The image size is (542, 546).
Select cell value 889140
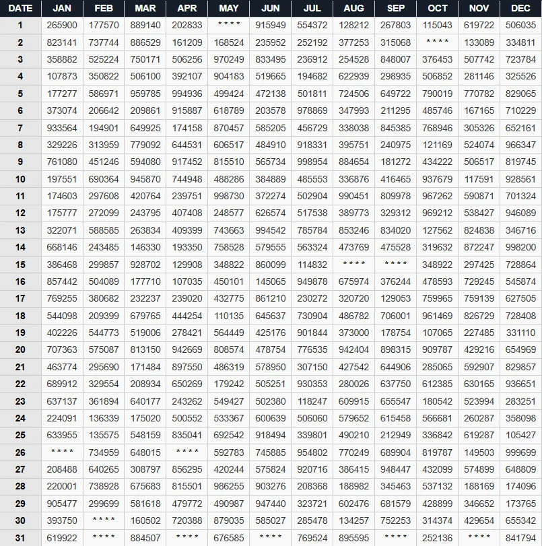[x=145, y=25]
